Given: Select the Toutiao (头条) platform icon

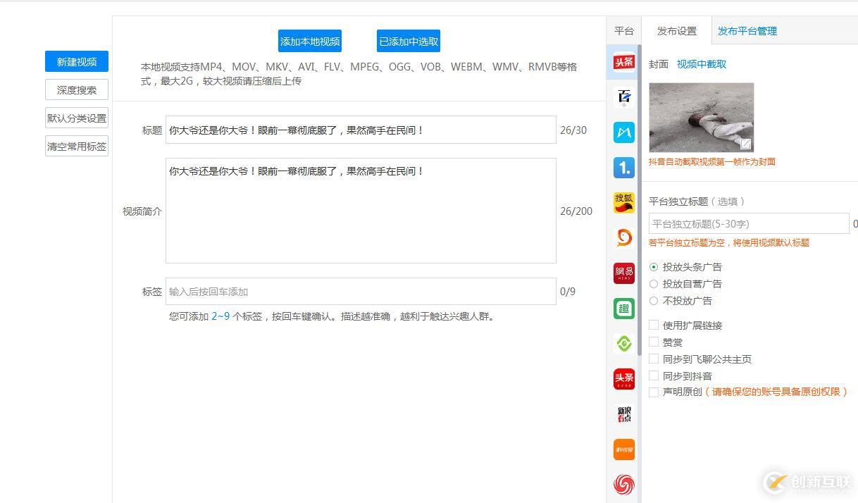Looking at the screenshot, I should pos(623,62).
